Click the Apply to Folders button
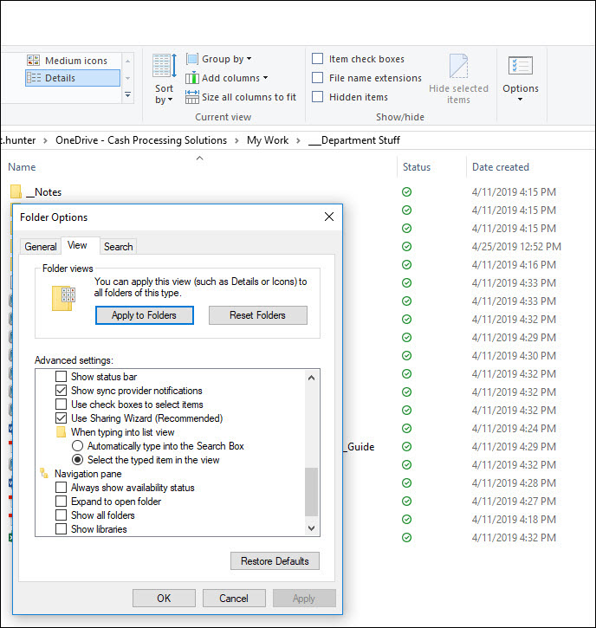 click(144, 315)
